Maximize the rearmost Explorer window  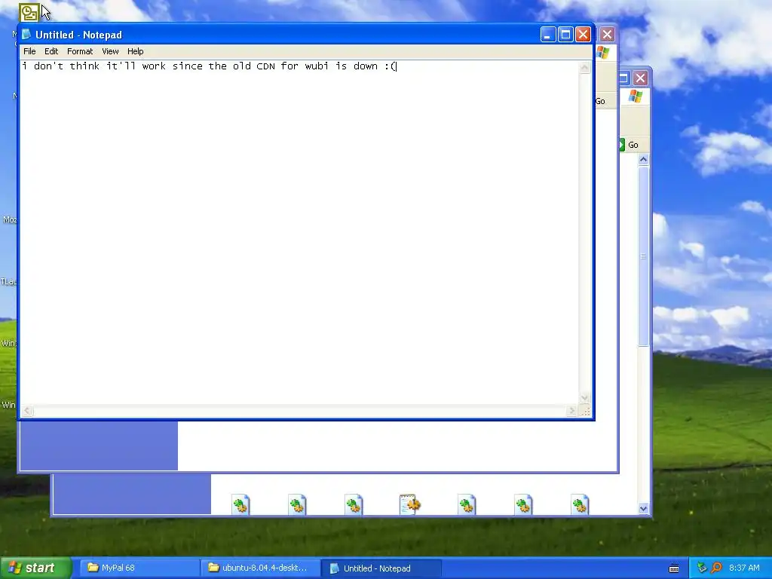click(623, 78)
